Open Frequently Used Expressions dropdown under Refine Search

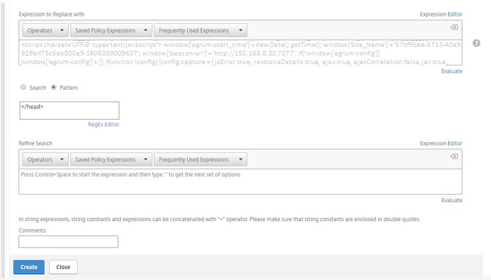(200, 160)
